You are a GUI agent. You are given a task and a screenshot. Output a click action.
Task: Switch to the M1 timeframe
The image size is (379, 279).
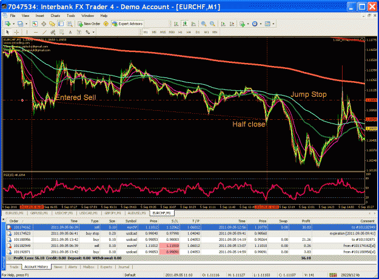tap(146, 32)
